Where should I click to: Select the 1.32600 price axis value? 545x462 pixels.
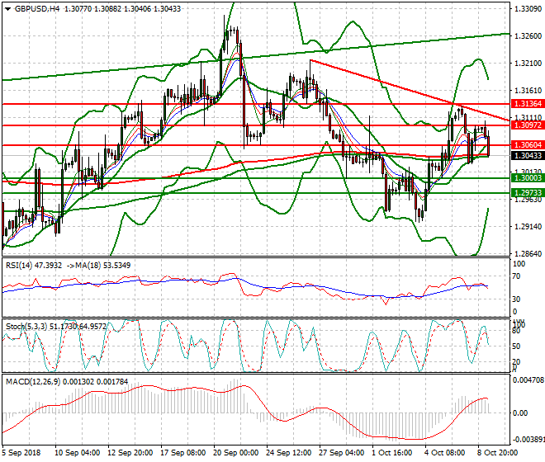click(x=528, y=36)
